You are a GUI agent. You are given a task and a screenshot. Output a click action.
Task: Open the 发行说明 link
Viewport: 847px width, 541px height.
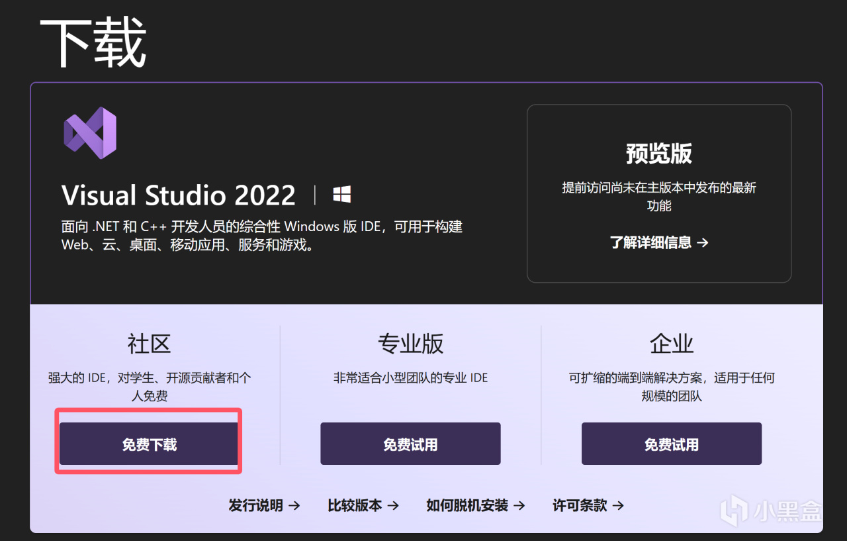pyautogui.click(x=264, y=505)
